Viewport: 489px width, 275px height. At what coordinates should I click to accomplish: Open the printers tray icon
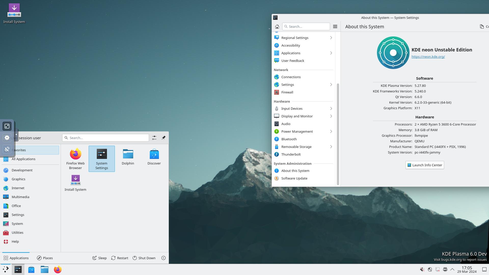point(445,269)
